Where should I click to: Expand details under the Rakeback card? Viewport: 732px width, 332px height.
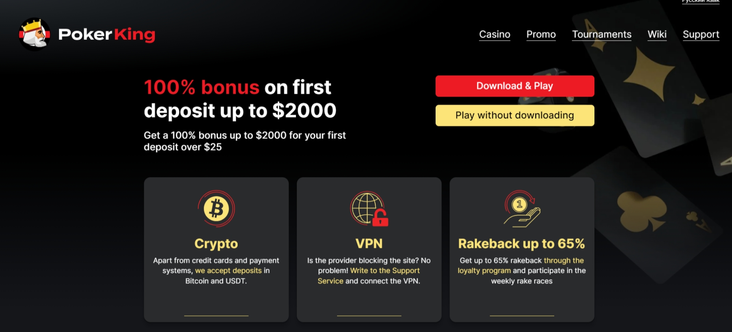(522, 316)
